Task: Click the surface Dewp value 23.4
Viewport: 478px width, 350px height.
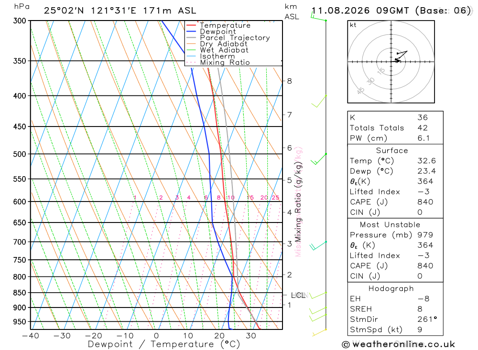Action: tap(426, 171)
